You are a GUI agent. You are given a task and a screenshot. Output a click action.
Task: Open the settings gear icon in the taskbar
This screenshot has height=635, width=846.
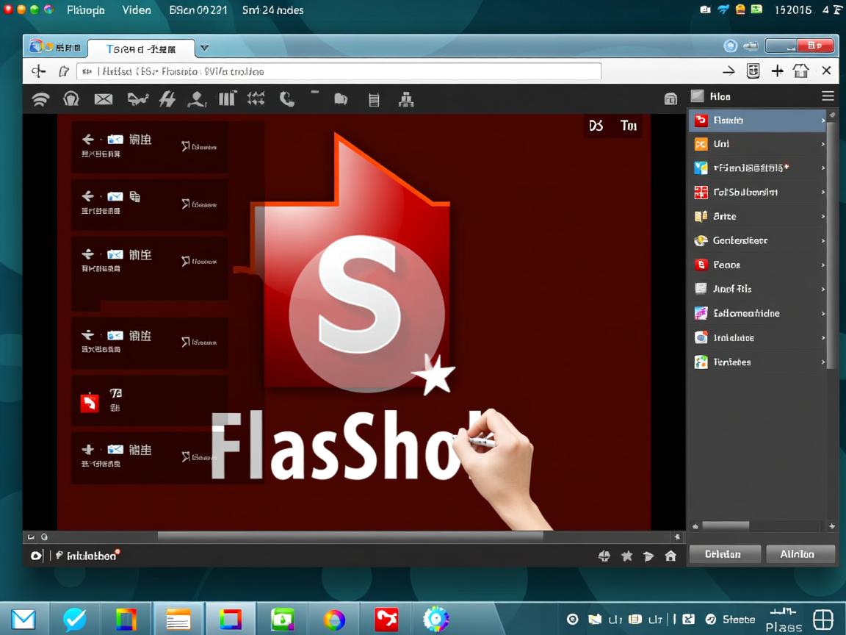click(x=435, y=619)
